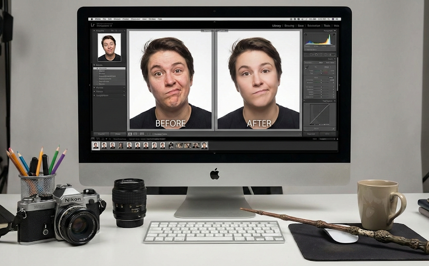Click the right panel vertical scrollbar
Screen dimensions: 429x266
(x=337, y=74)
